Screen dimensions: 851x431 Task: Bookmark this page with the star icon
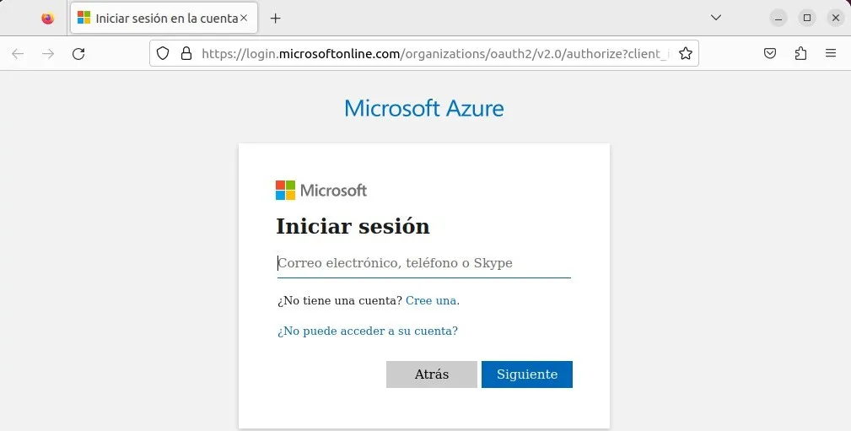[x=686, y=54]
